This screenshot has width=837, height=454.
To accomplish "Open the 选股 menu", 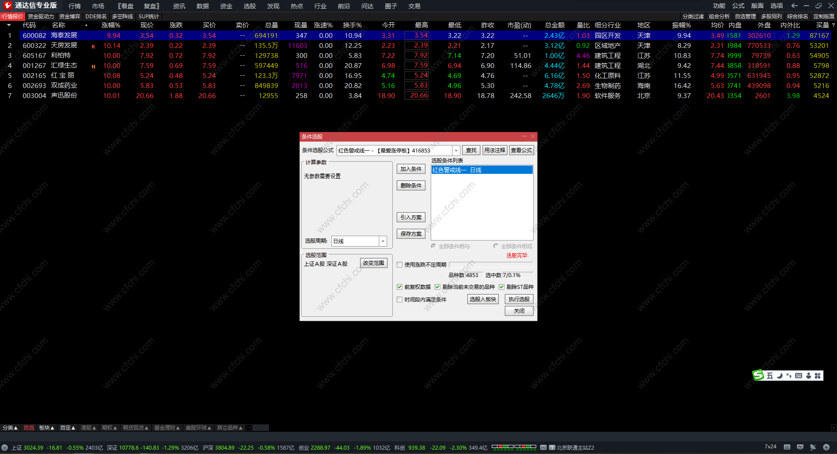I will point(250,6).
